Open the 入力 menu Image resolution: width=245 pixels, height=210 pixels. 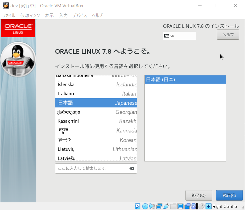point(63,15)
